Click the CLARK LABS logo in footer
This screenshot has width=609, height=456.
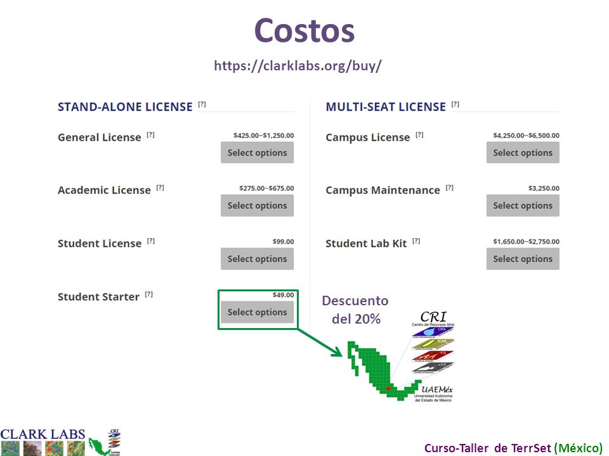pos(43,441)
